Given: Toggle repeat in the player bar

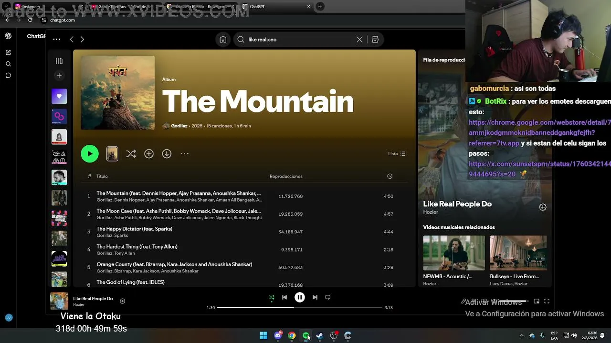Looking at the screenshot, I should tap(328, 297).
